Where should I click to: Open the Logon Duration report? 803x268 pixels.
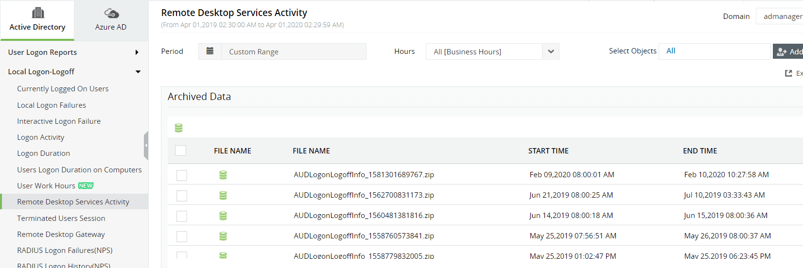click(x=43, y=153)
